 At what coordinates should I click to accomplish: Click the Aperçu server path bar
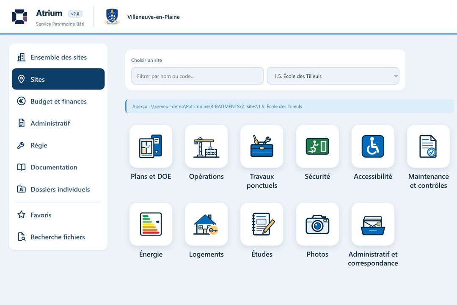click(289, 106)
